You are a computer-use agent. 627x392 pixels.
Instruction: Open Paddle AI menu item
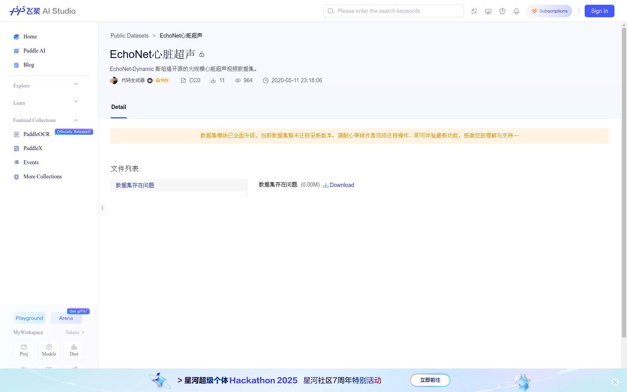34,51
